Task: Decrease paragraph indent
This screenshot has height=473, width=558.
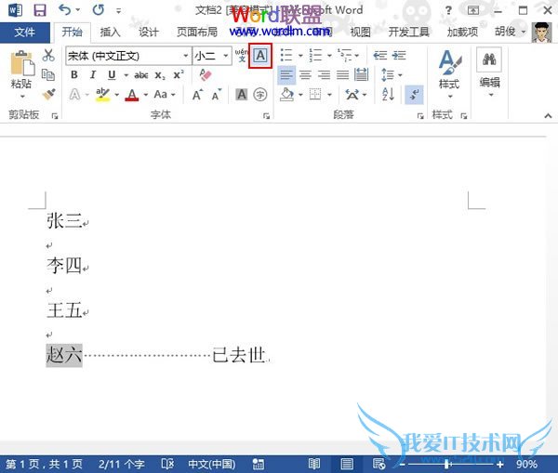Action: click(x=380, y=56)
